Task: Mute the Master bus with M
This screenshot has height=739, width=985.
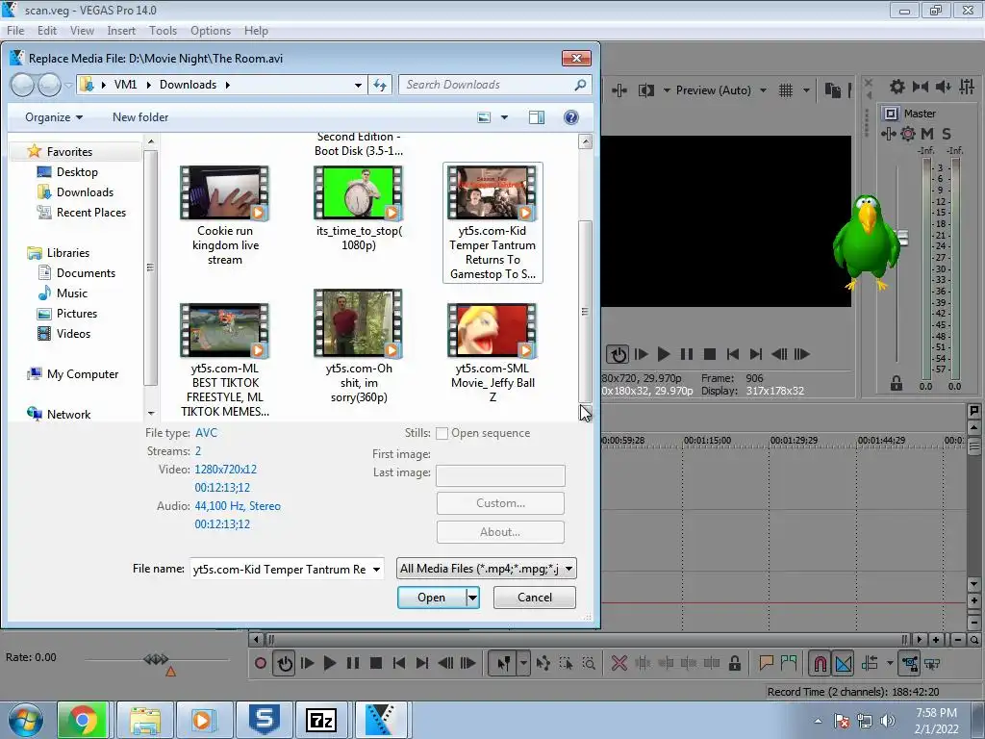Action: [926, 133]
